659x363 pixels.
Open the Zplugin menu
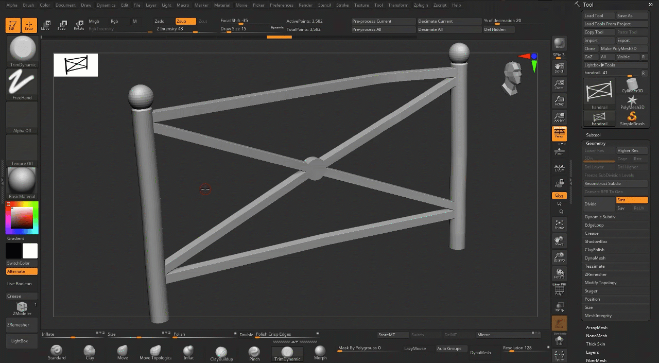pyautogui.click(x=421, y=5)
